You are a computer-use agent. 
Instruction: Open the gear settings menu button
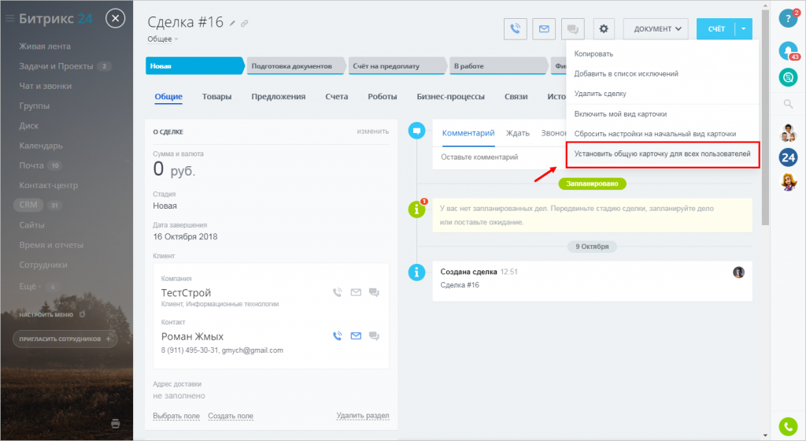604,29
